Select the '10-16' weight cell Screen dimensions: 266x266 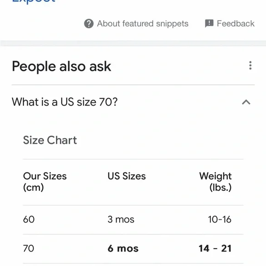pyautogui.click(x=220, y=219)
